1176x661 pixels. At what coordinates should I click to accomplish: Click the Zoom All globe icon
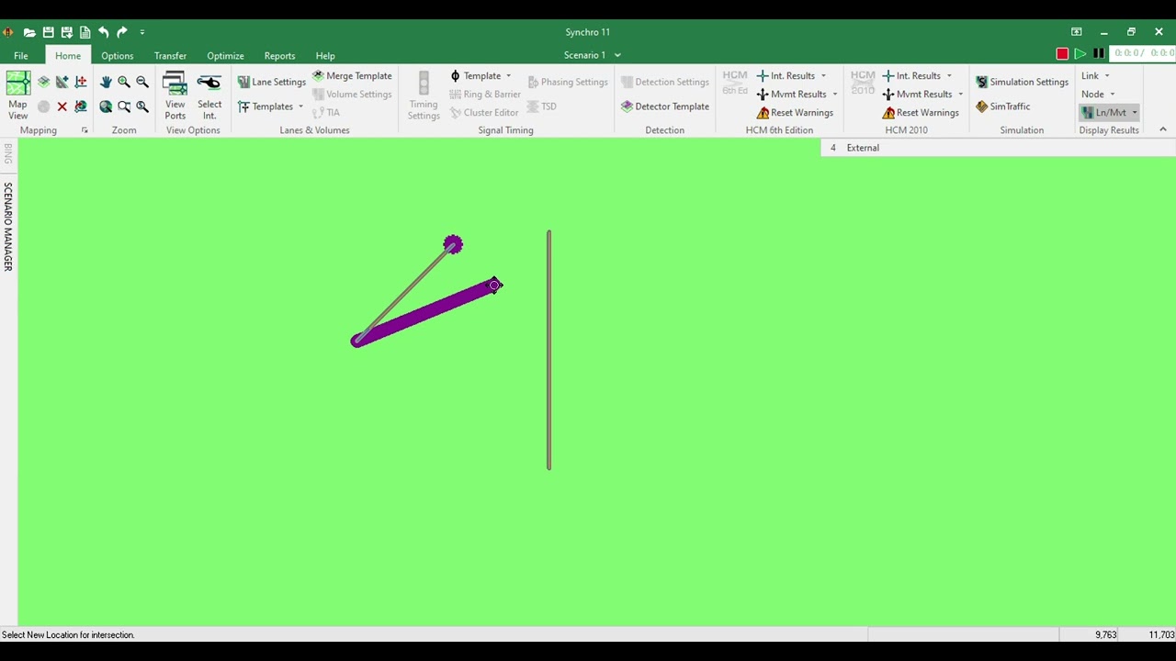(106, 106)
